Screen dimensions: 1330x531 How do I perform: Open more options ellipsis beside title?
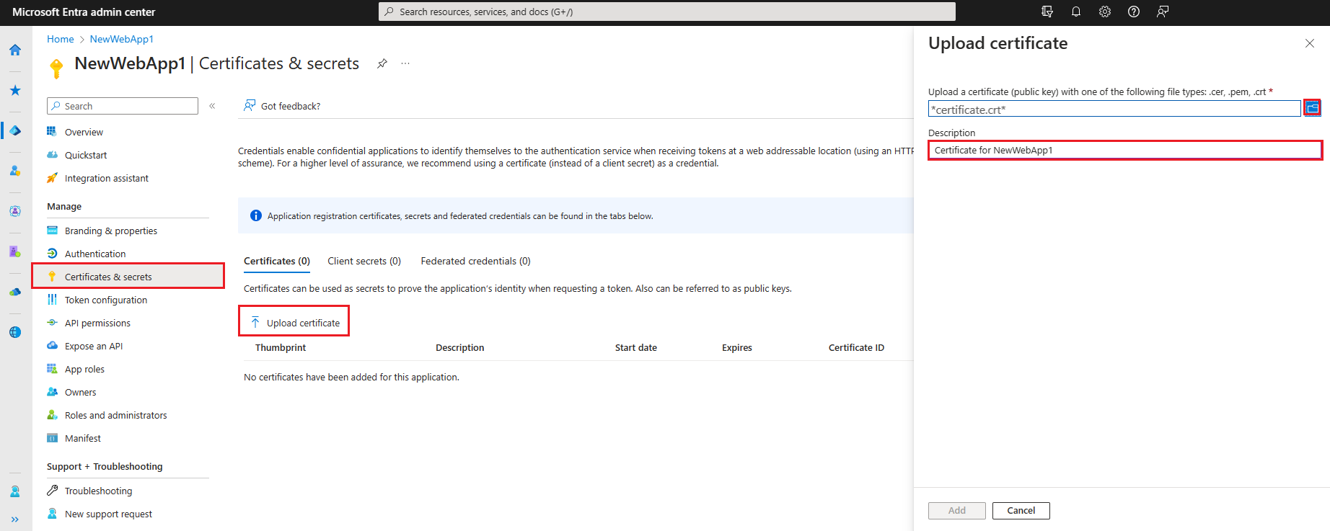coord(405,63)
